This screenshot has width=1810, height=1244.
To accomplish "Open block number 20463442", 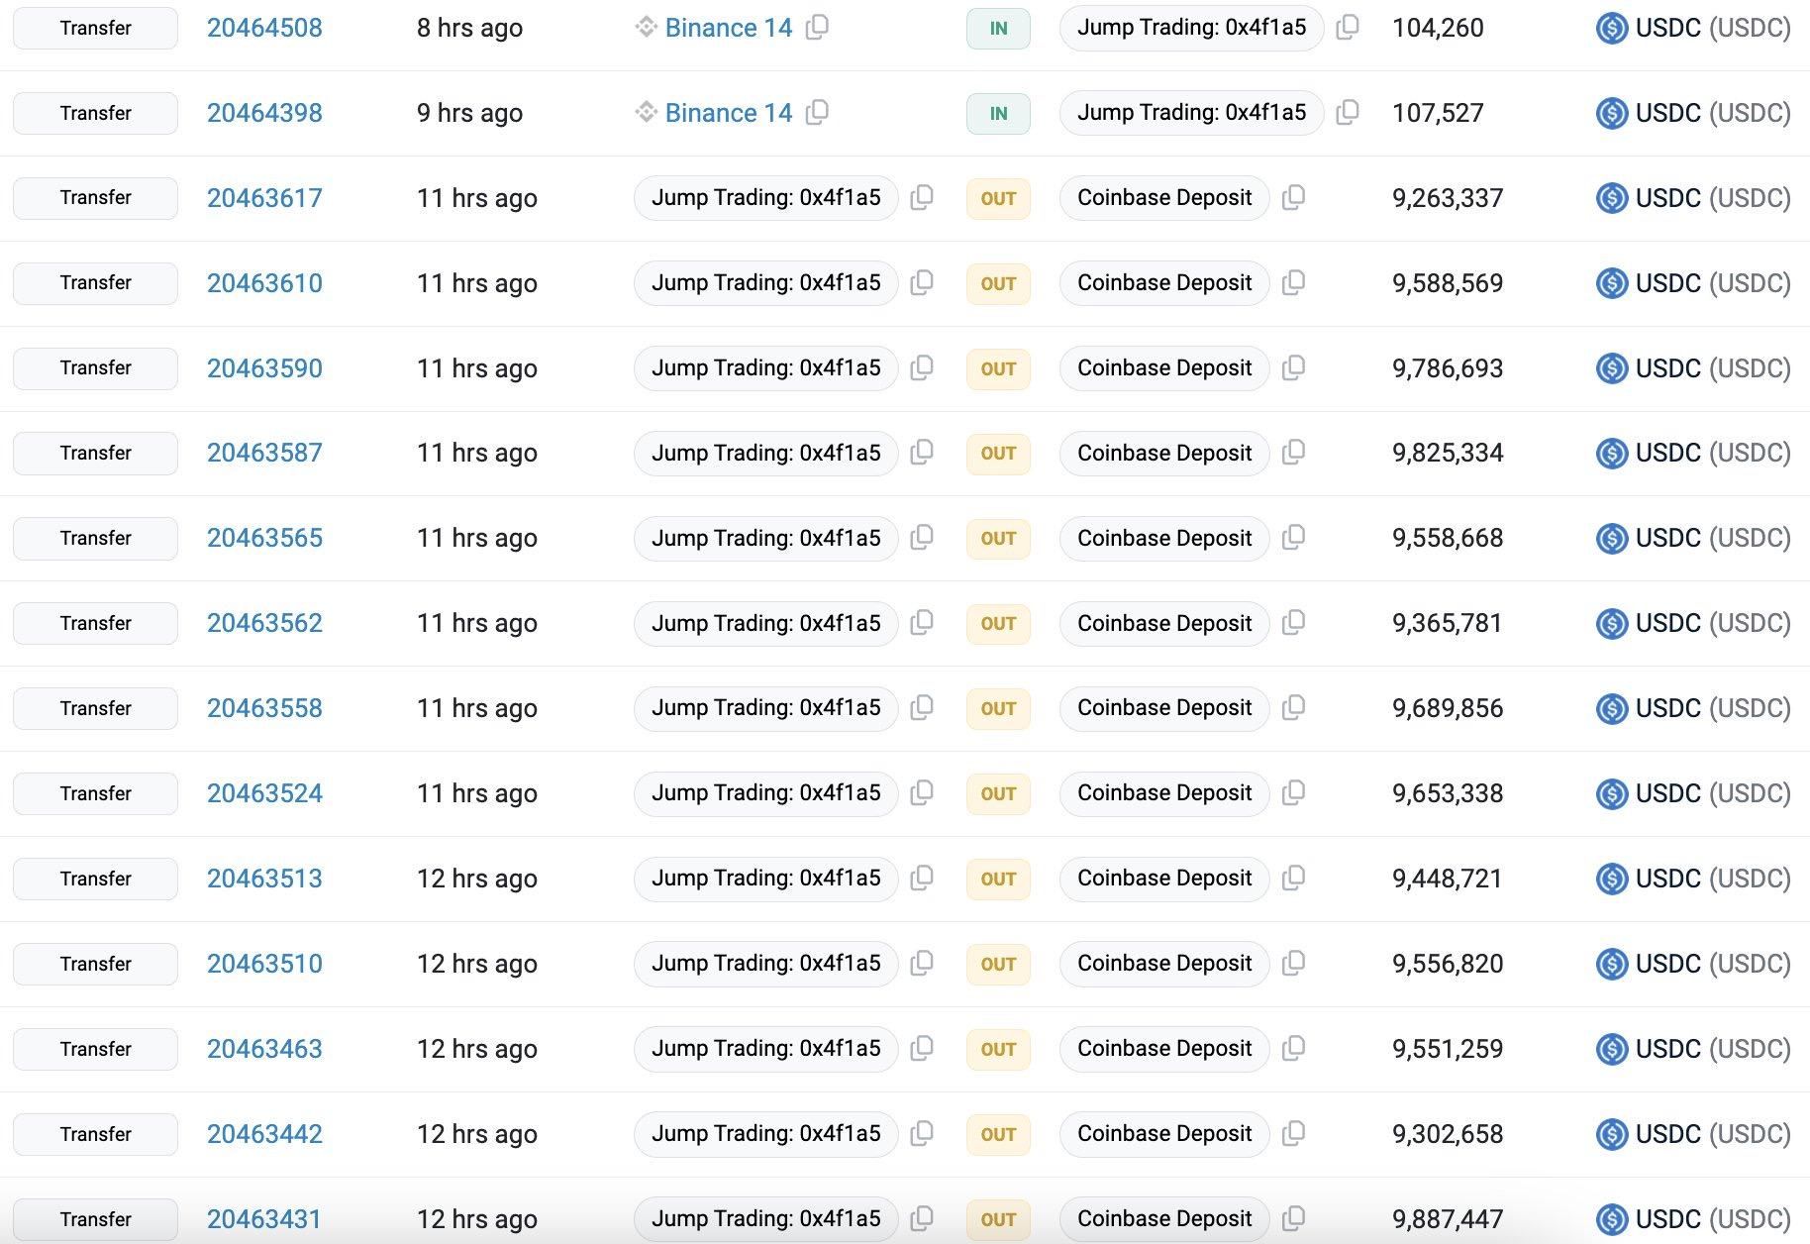I will tap(264, 1134).
